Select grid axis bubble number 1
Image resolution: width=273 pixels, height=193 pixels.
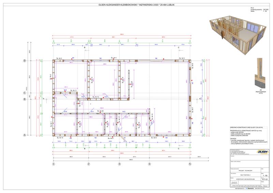coord(54,164)
